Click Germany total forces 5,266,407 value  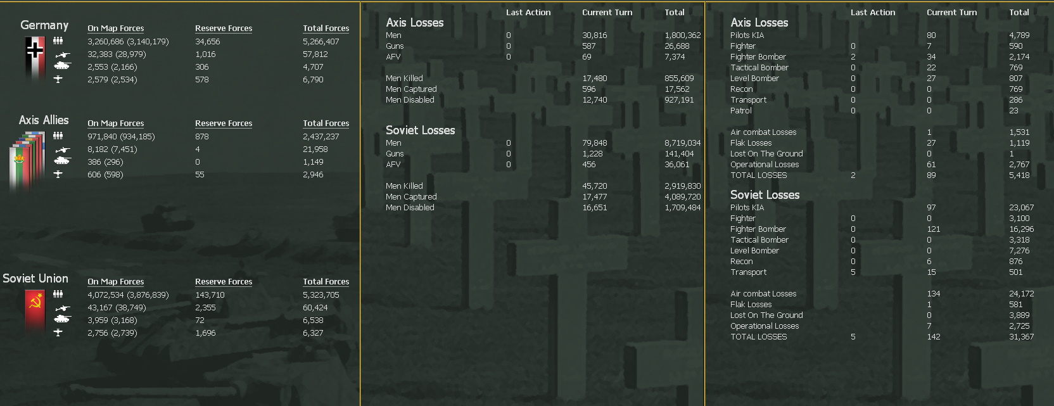pyautogui.click(x=321, y=42)
